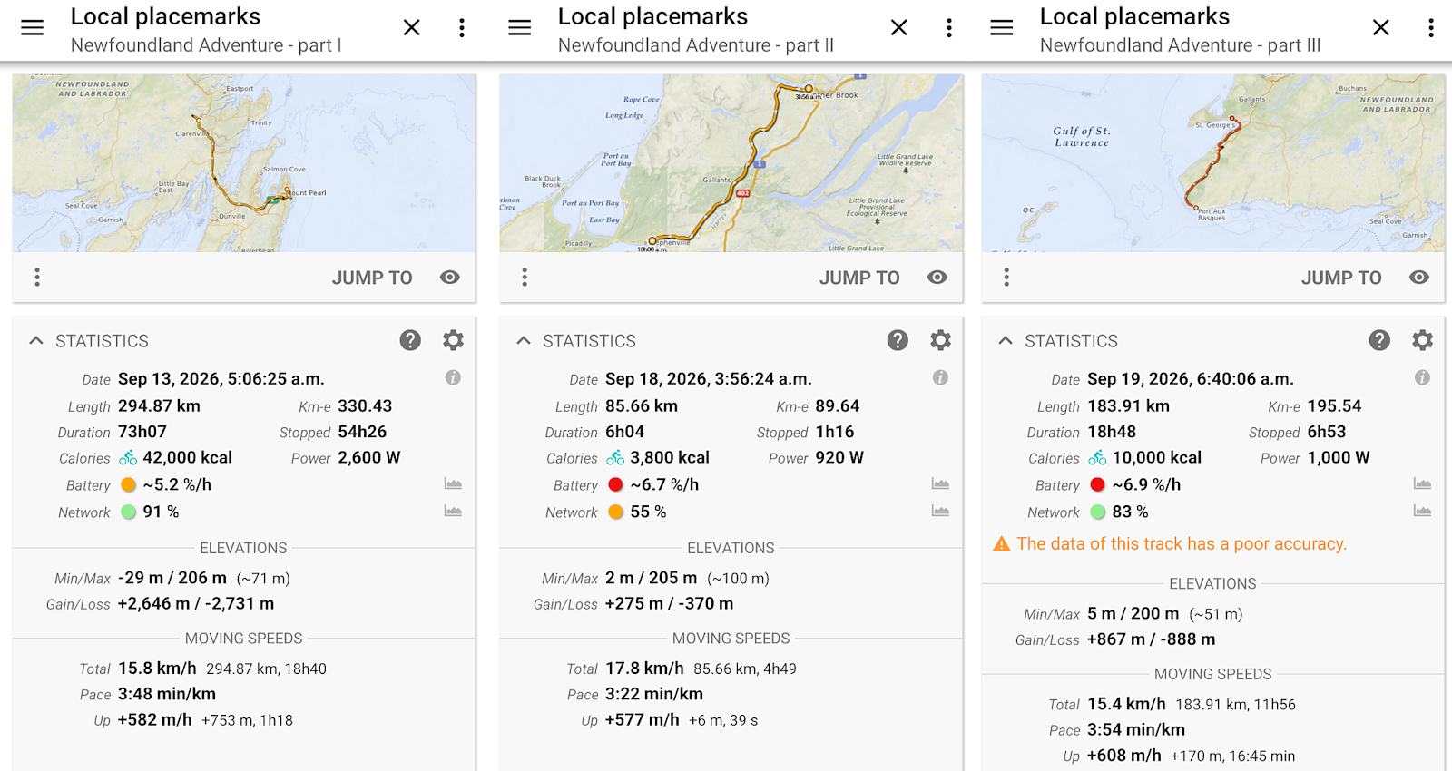Image resolution: width=1452 pixels, height=771 pixels.
Task: Open hamburger menu in part II panel
Action: point(520,28)
